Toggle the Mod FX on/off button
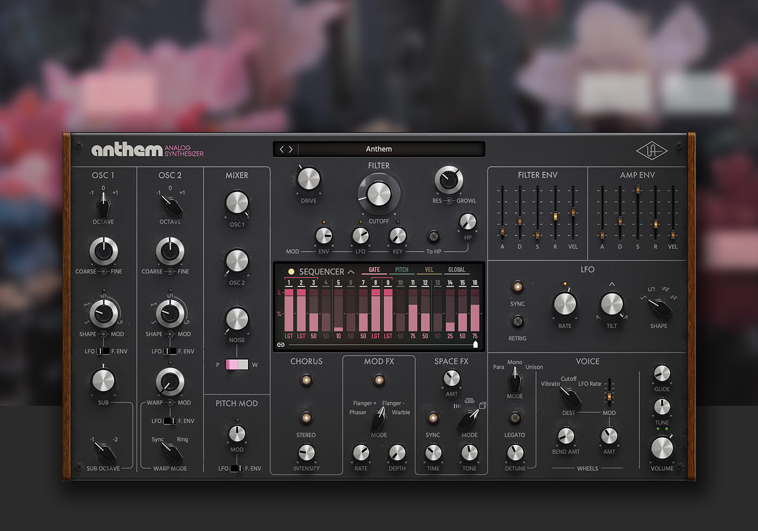 (x=379, y=380)
